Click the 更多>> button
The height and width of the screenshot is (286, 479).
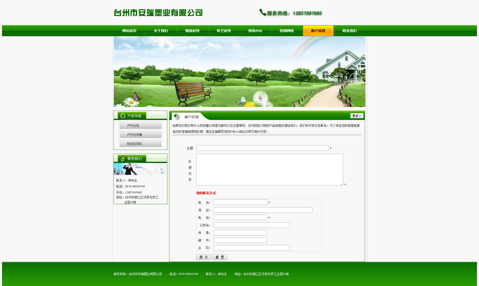coord(357,116)
